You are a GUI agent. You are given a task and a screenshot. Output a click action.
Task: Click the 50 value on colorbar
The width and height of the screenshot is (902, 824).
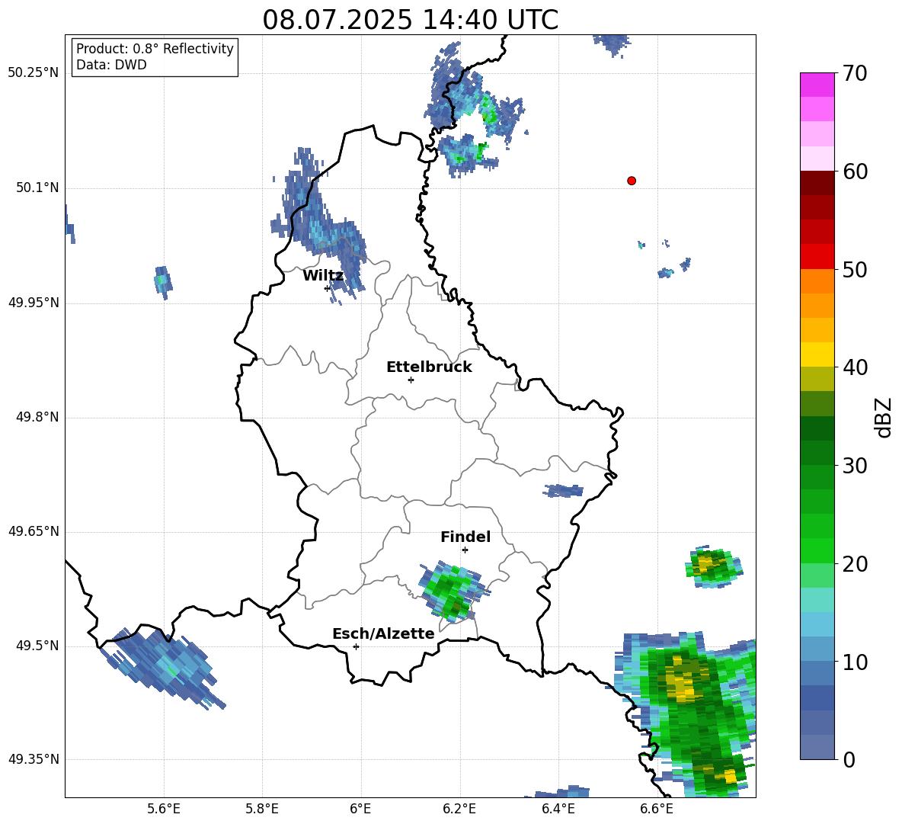click(856, 270)
